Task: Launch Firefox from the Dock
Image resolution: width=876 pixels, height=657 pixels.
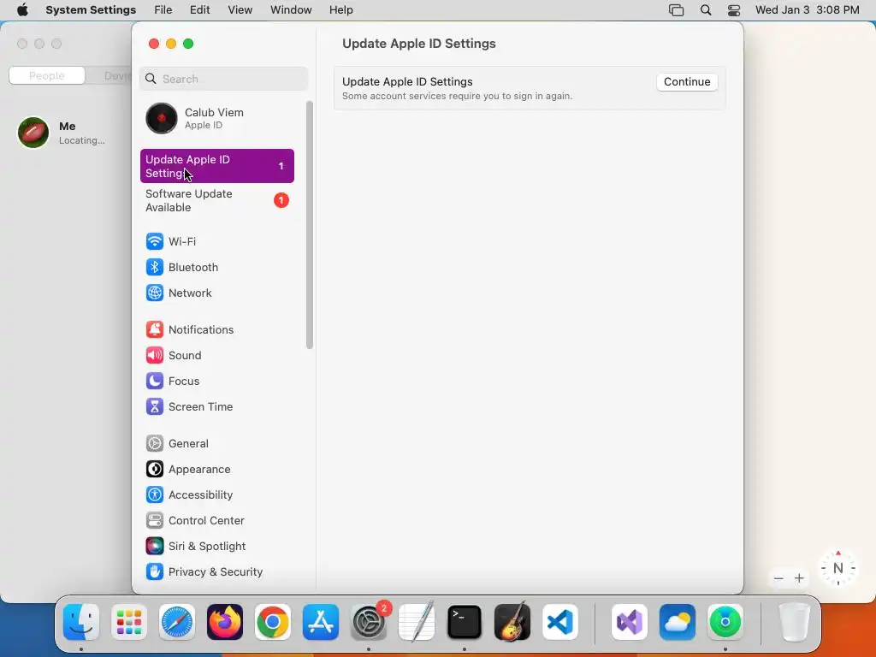Action: (225, 622)
